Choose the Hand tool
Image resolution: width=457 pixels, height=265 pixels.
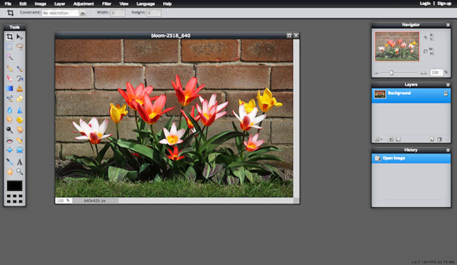(x=10, y=172)
